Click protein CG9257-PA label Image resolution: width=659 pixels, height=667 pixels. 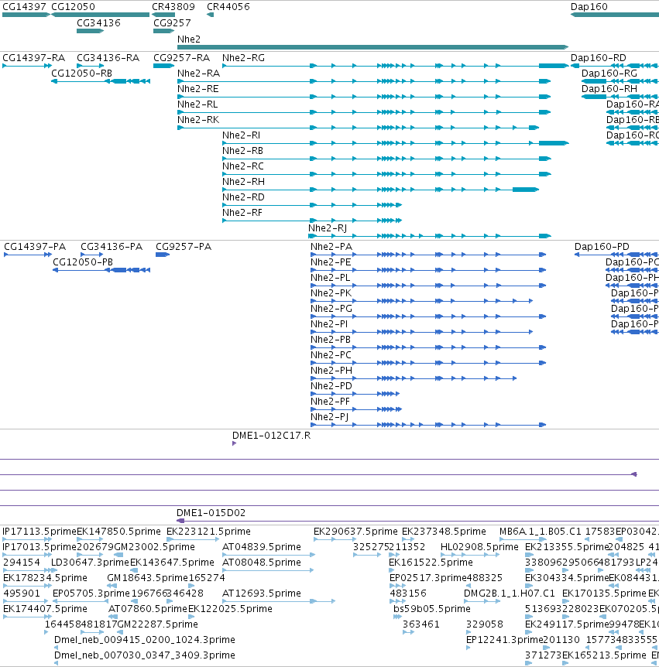pos(184,247)
